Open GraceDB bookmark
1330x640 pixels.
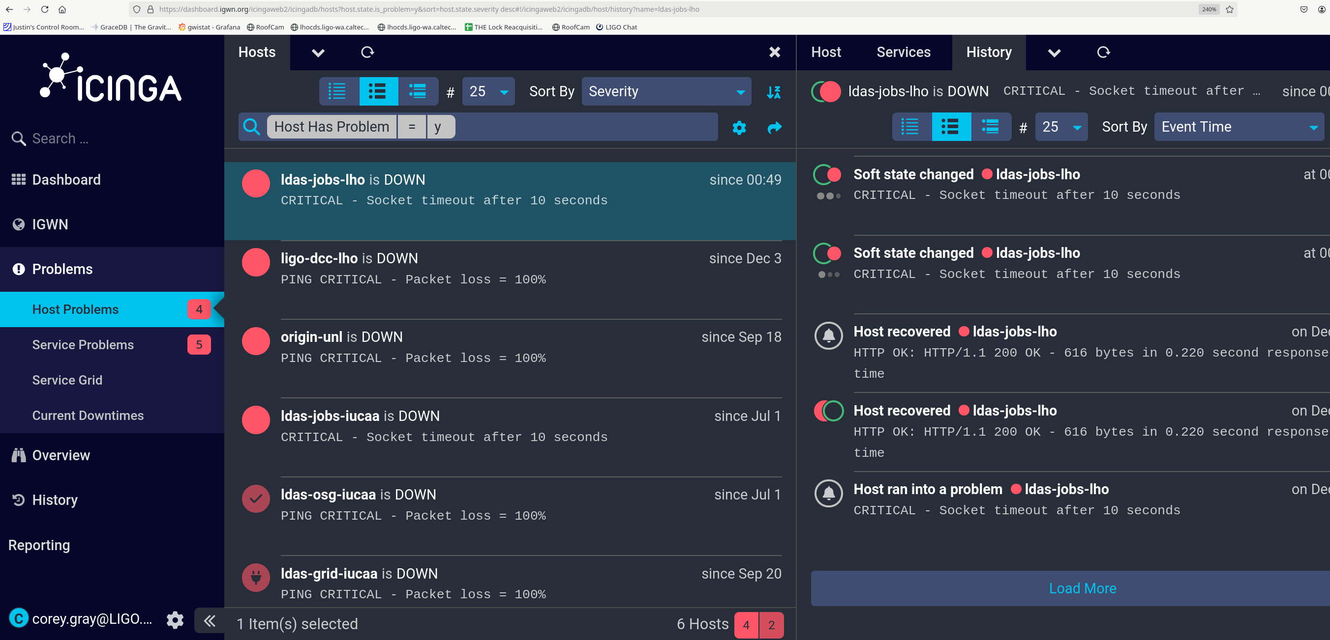131,27
